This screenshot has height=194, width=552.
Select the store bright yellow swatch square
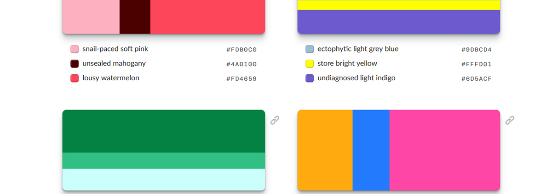coord(310,64)
